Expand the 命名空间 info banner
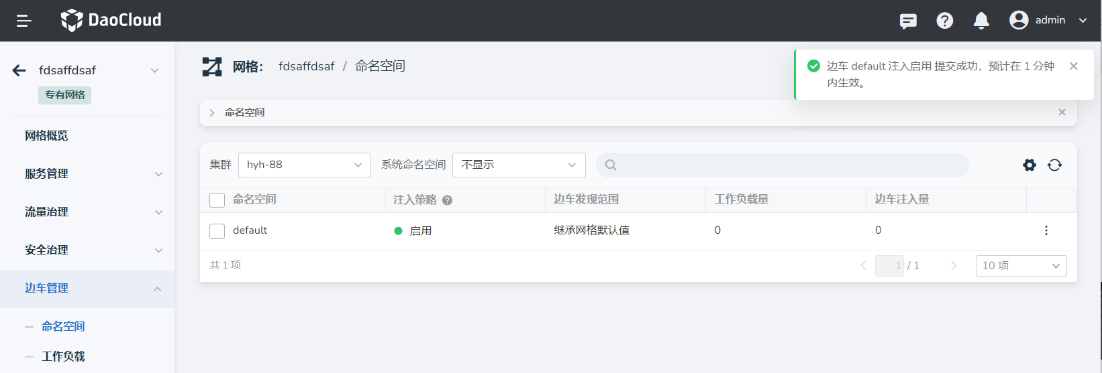This screenshot has width=1102, height=373. click(x=212, y=113)
